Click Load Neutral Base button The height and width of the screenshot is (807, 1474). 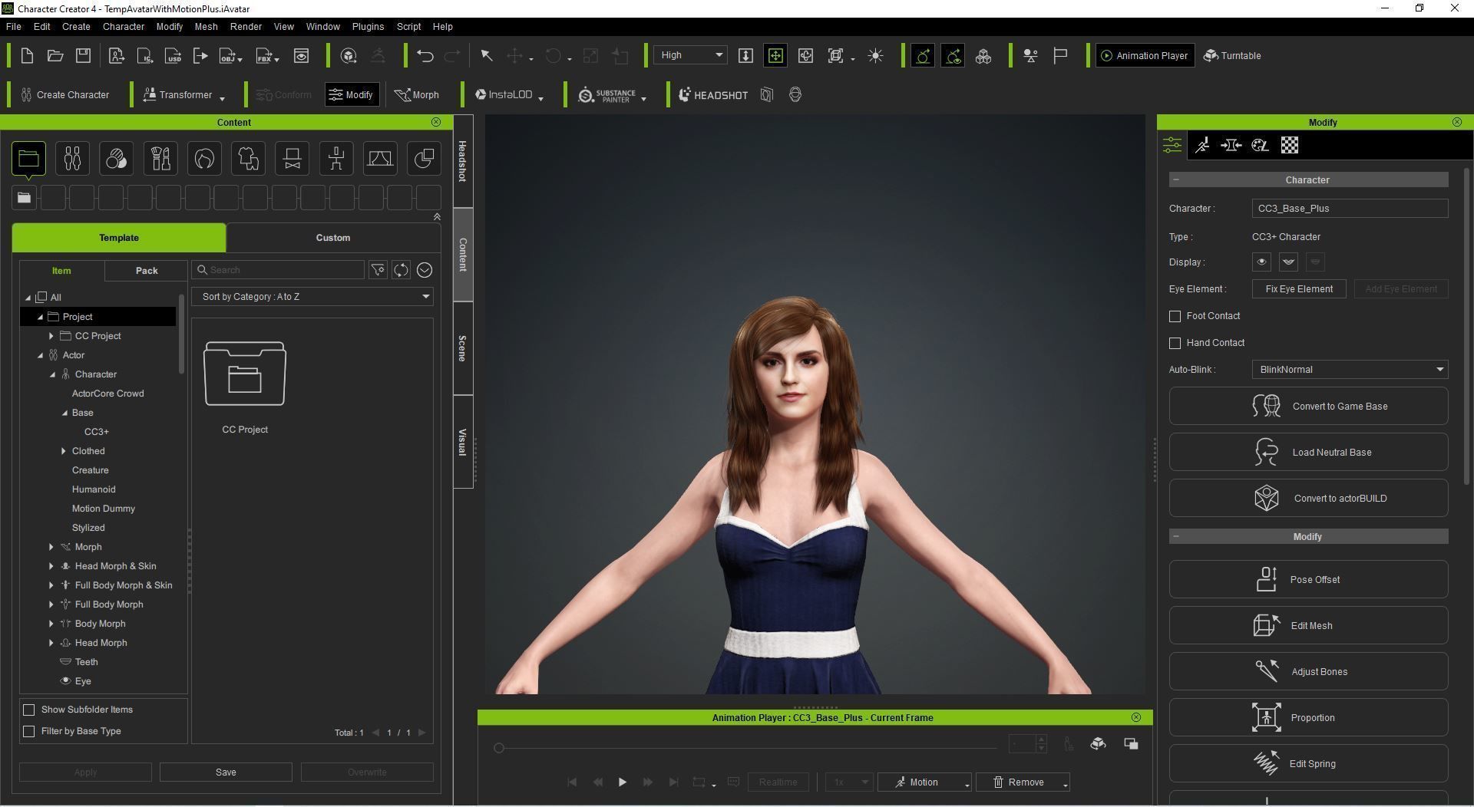(x=1308, y=453)
